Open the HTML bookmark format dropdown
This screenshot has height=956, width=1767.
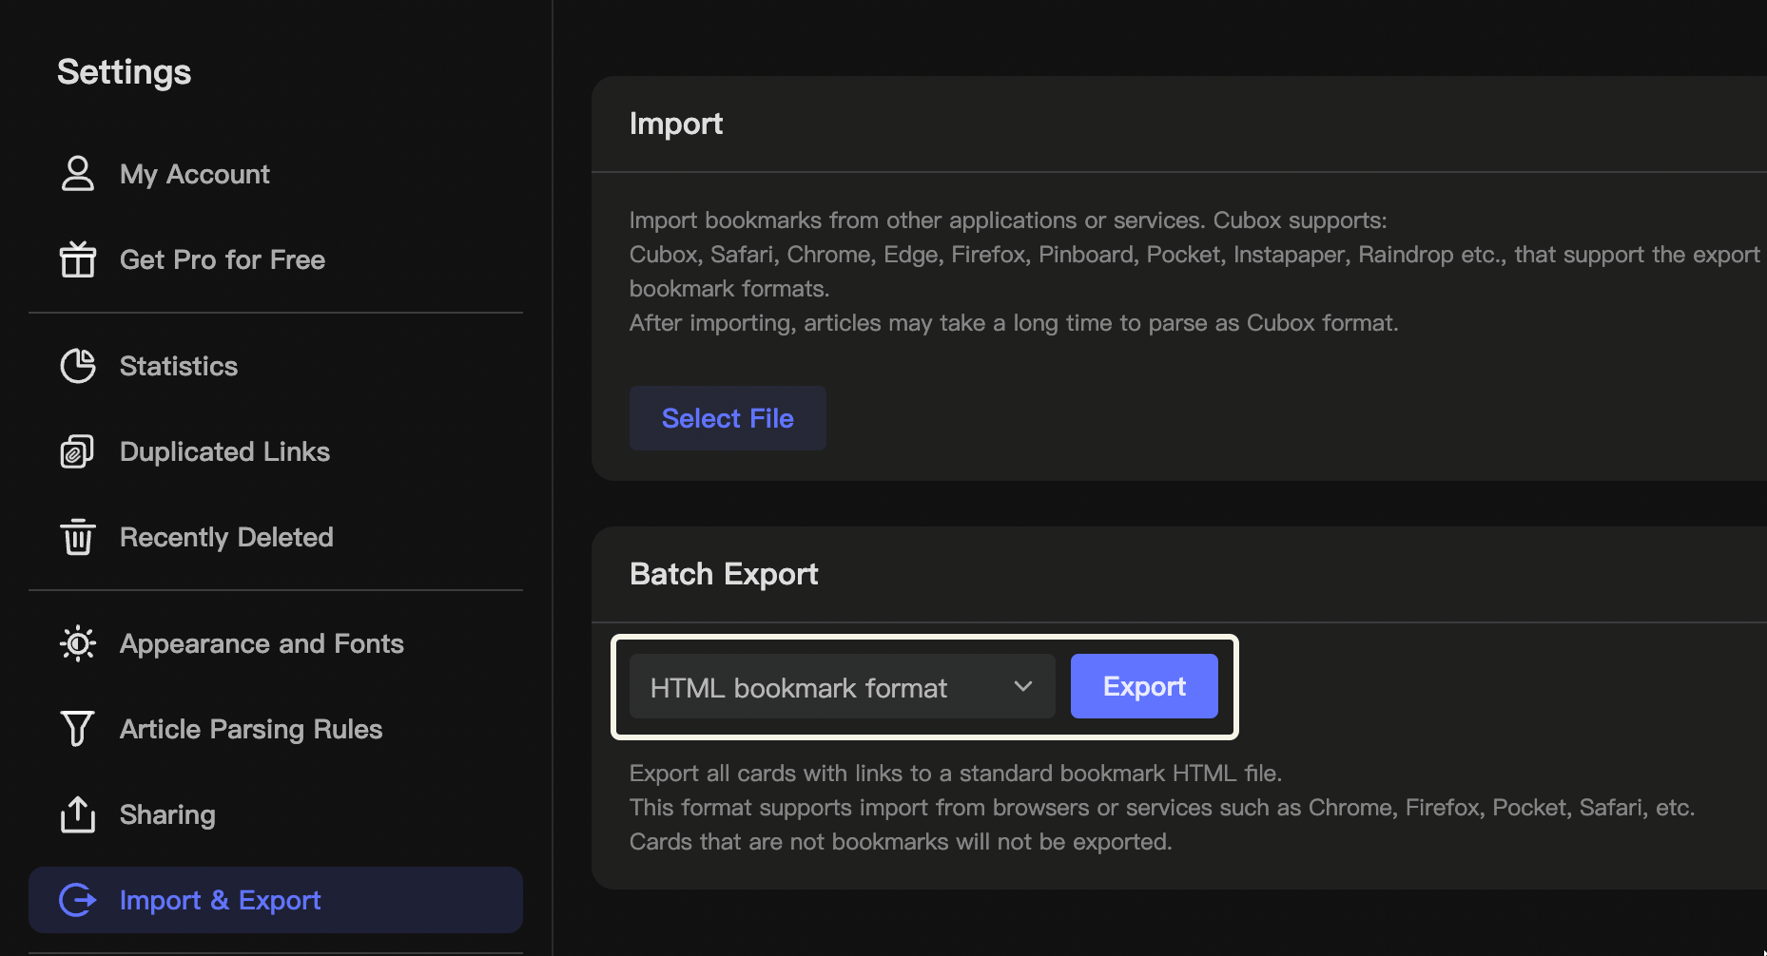pos(843,686)
